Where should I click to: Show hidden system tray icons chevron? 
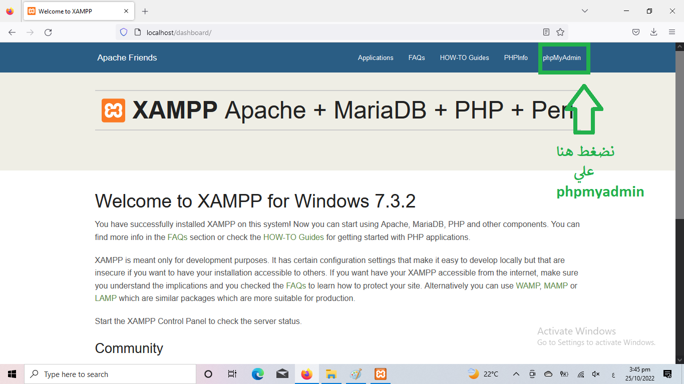coord(516,374)
